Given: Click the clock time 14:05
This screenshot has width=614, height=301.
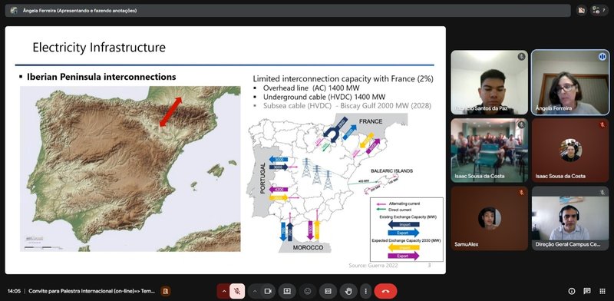Looking at the screenshot, I should tap(14, 291).
